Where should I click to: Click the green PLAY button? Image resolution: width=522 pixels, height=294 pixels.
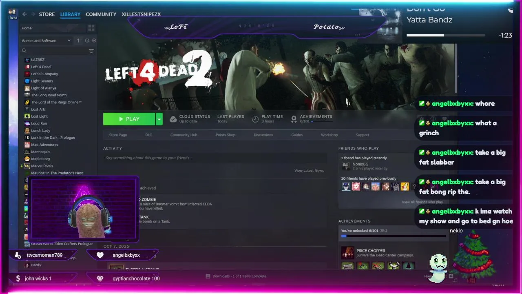(129, 119)
